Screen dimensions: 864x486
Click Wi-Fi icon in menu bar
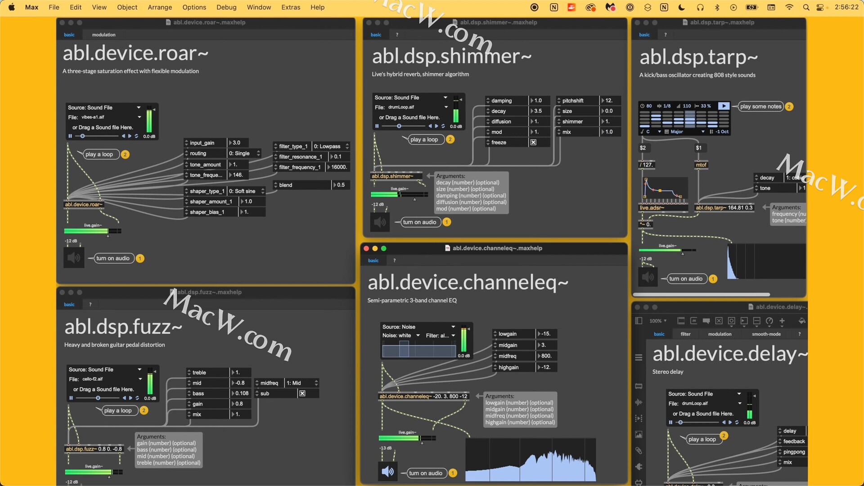pos(789,7)
